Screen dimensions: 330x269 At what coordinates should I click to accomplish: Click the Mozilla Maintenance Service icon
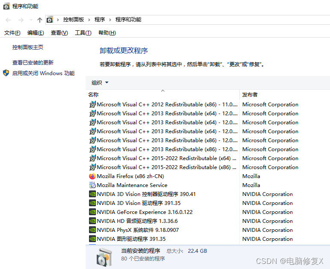(92, 185)
